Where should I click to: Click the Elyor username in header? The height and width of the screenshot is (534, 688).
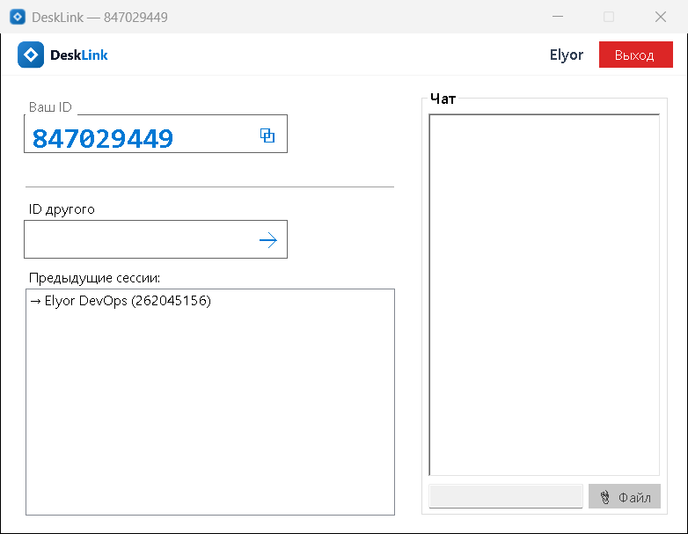pyautogui.click(x=567, y=55)
